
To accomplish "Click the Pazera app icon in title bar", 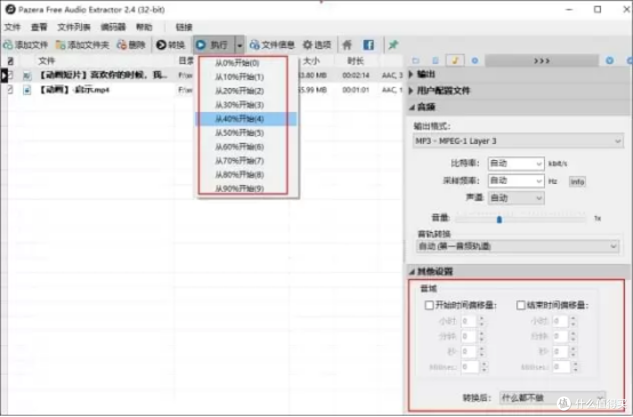I will tap(10, 9).
